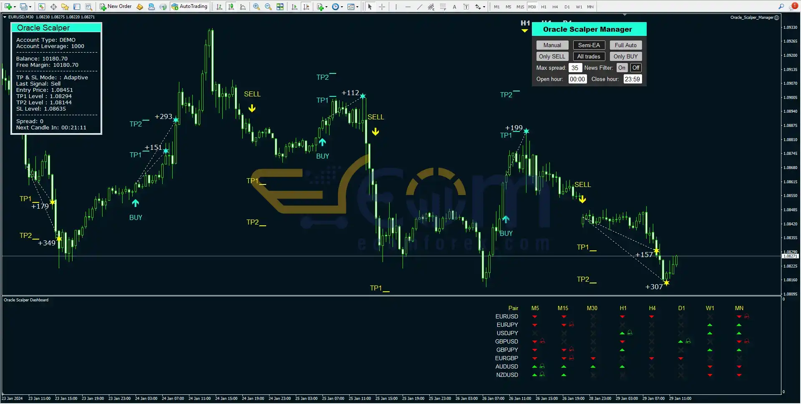
Task: Switch to W1 timeframe in toolbar
Action: [579, 7]
